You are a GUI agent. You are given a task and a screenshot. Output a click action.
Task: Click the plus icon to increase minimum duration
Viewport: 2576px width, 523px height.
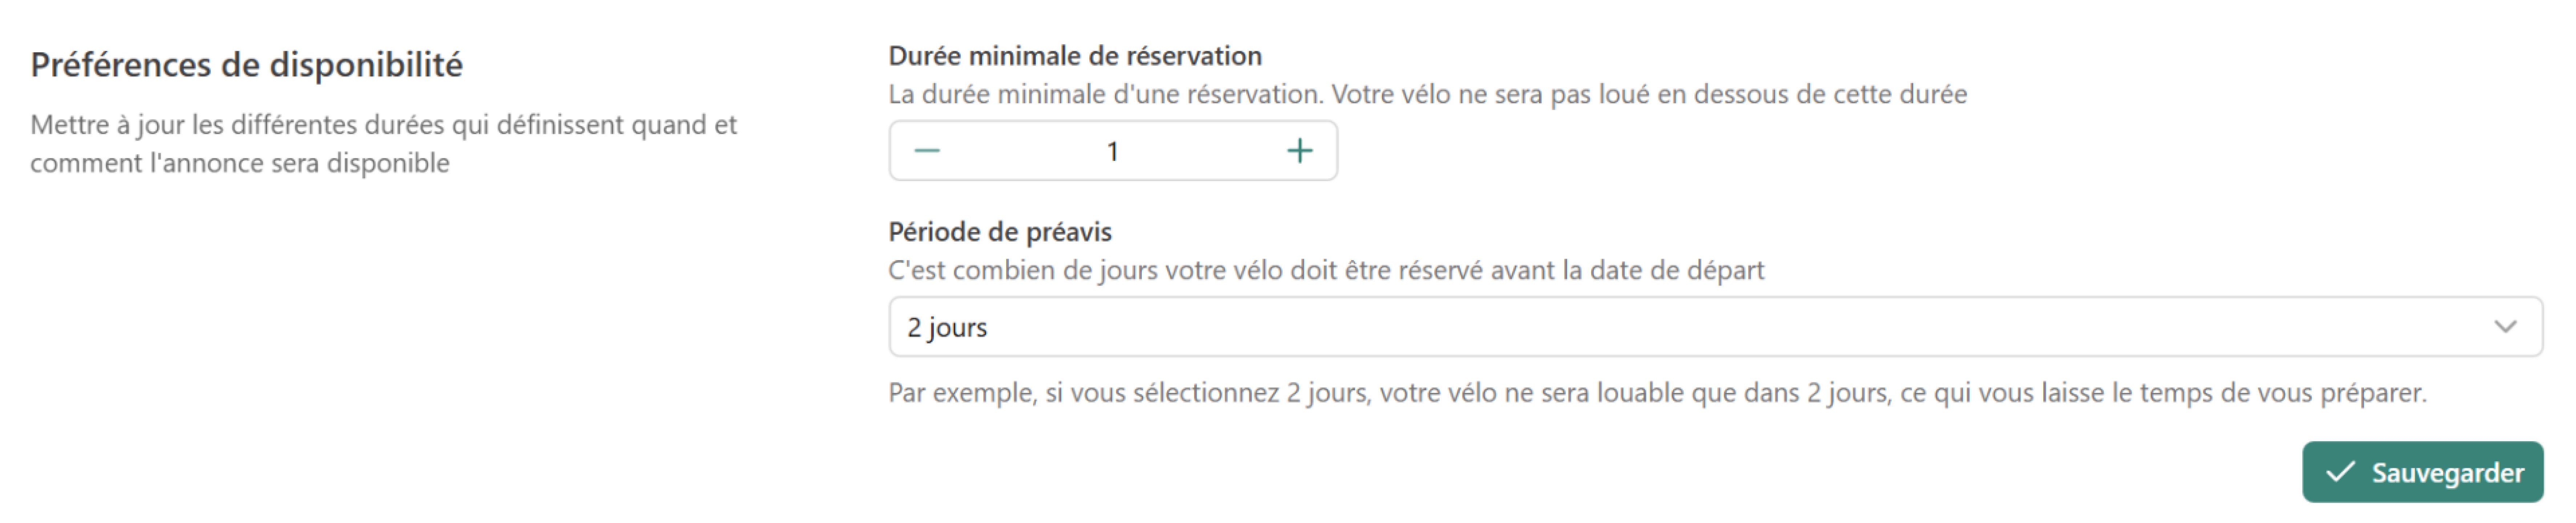[x=1301, y=150]
